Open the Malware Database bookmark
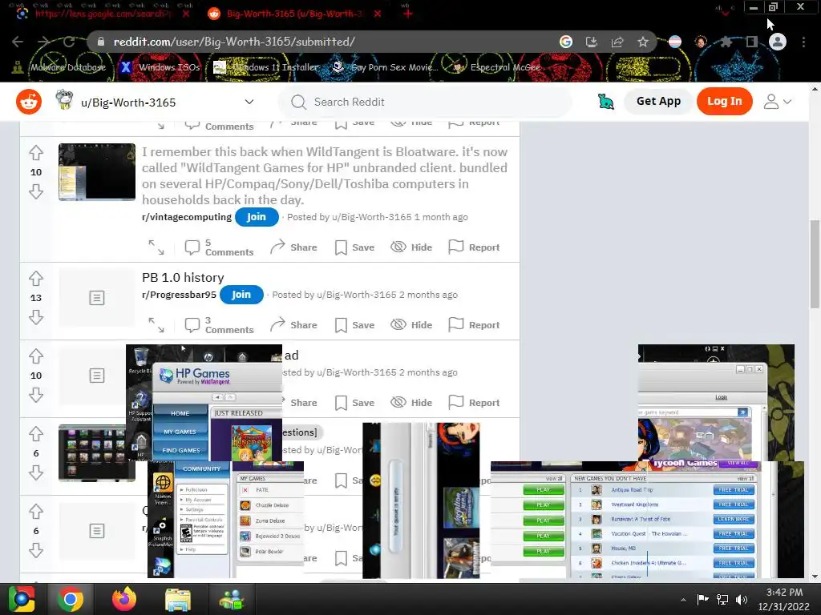The image size is (821, 615). (x=59, y=67)
